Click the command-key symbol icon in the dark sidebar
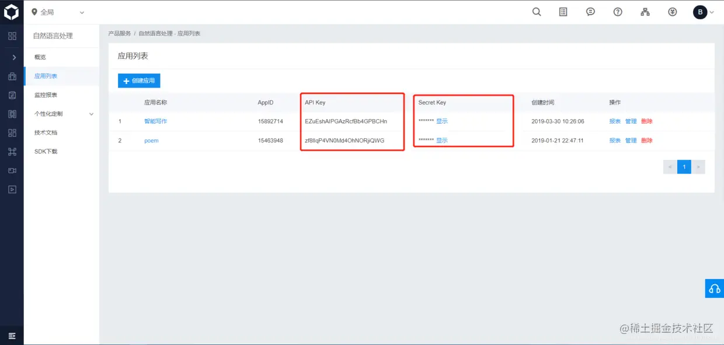Screen dimensions: 724x345 [12, 152]
